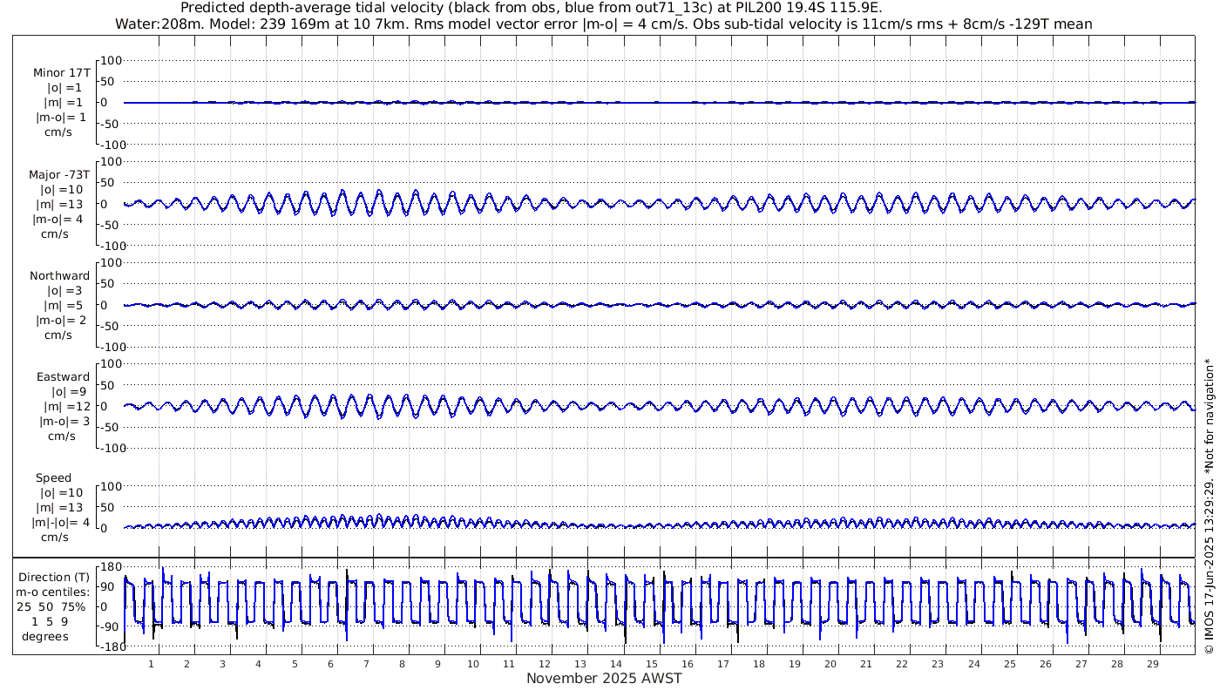Image resolution: width=1220 pixels, height=697 pixels.
Task: Click "|o| =10" under Major -73T
Action: (x=62, y=189)
